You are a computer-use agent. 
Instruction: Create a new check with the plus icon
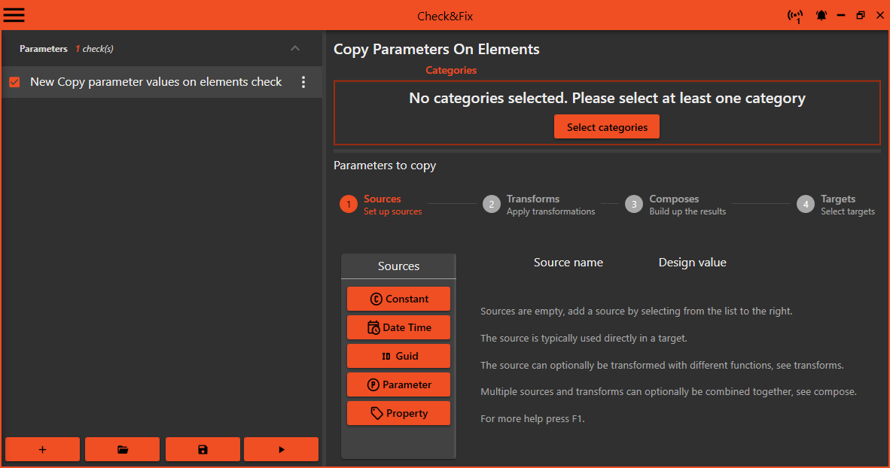42,449
